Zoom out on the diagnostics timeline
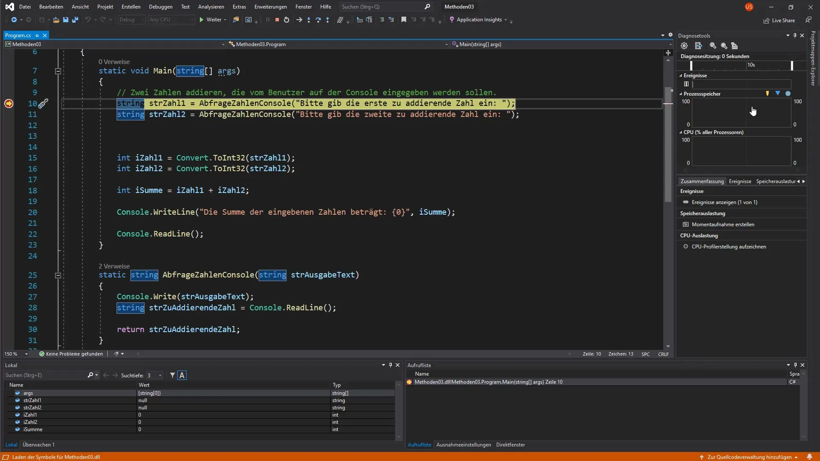820x461 pixels. pyautogui.click(x=724, y=46)
